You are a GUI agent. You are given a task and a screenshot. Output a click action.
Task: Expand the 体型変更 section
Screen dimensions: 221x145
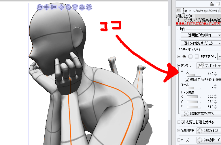coord(179,131)
